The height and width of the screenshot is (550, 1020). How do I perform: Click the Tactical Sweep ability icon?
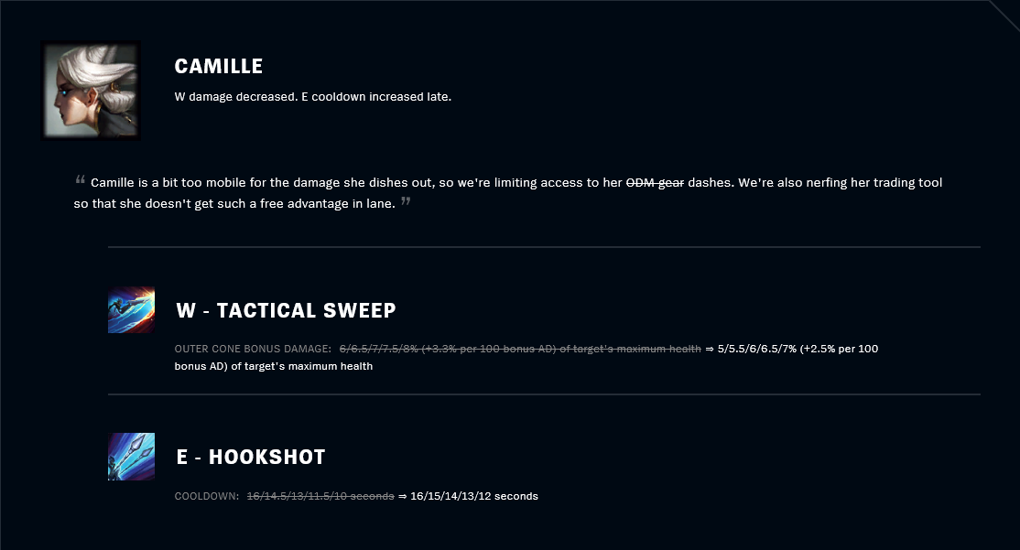[132, 310]
